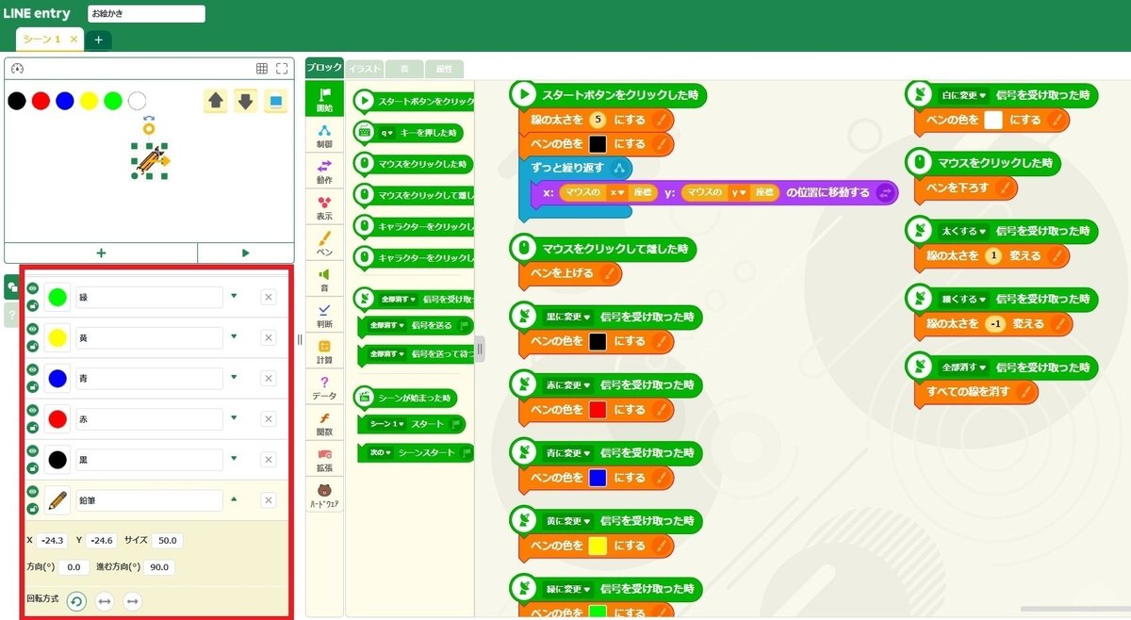Pick the red pen color swatch under 赤に変更
This screenshot has height=620, width=1131.
click(x=597, y=410)
